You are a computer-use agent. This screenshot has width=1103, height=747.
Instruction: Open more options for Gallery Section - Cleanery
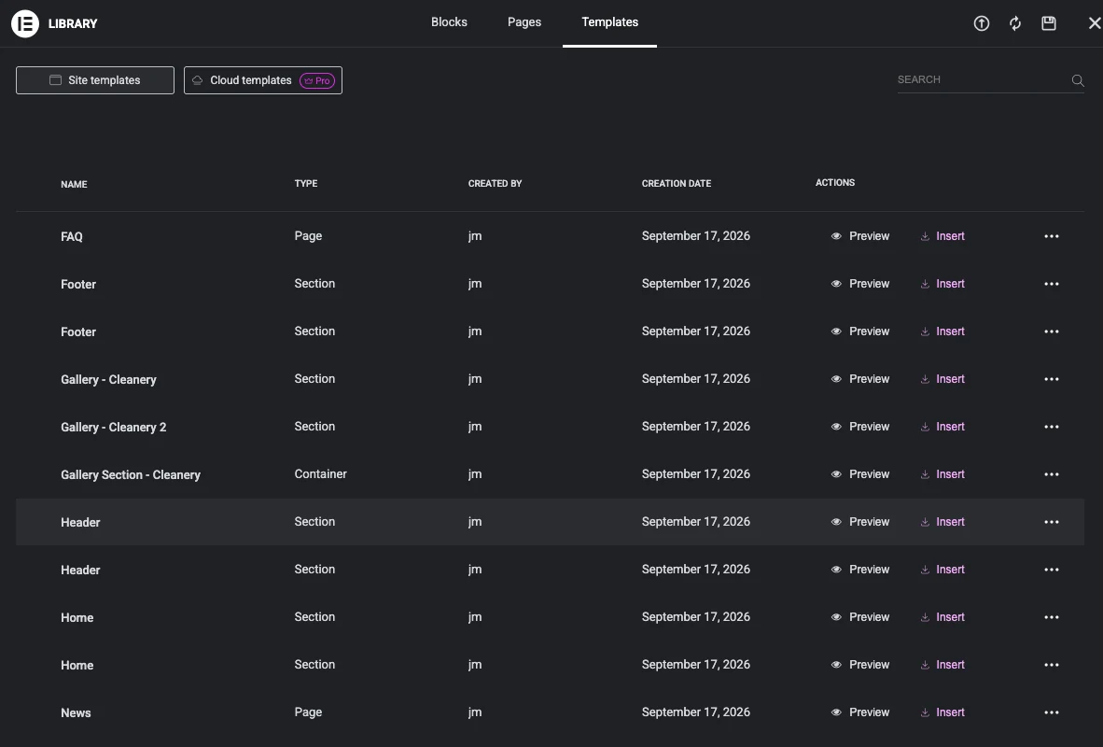click(x=1052, y=474)
